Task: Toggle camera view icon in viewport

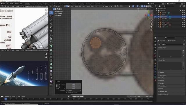Action: pyautogui.click(x=151, y=27)
